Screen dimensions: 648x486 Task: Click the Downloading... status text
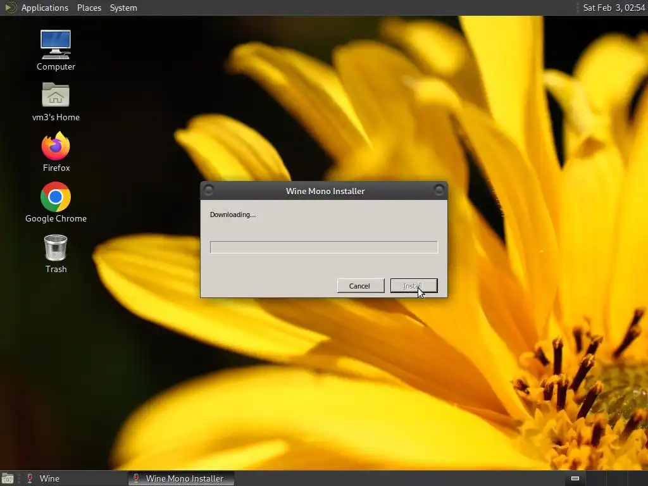pos(233,215)
